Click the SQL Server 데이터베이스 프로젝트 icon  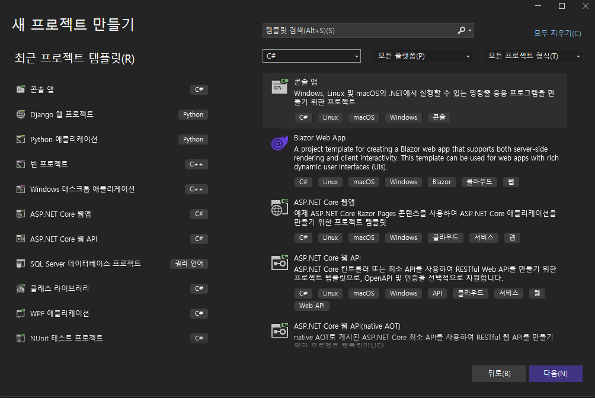[21, 264]
